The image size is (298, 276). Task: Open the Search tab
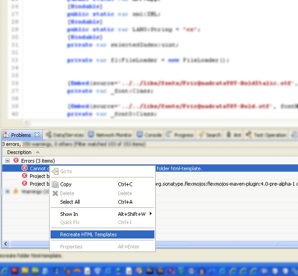(x=209, y=135)
